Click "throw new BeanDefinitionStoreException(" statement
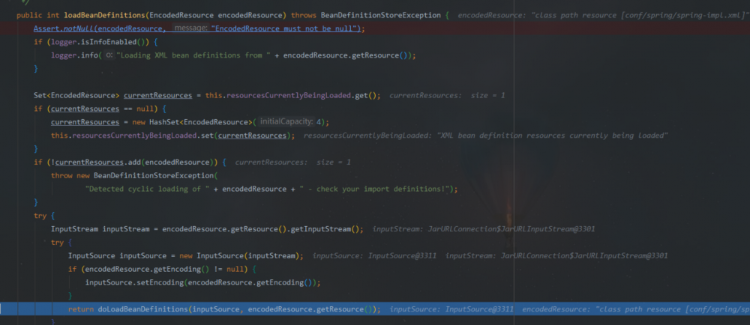The height and width of the screenshot is (325, 750). pos(134,176)
